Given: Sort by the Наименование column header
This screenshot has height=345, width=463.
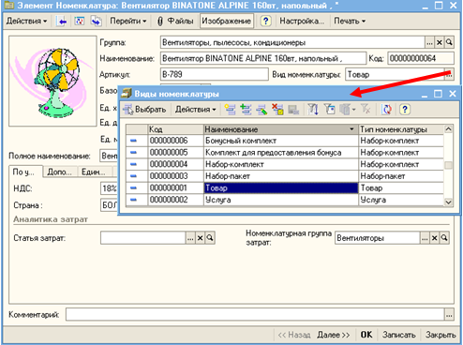Looking at the screenshot, I should click(x=281, y=129).
